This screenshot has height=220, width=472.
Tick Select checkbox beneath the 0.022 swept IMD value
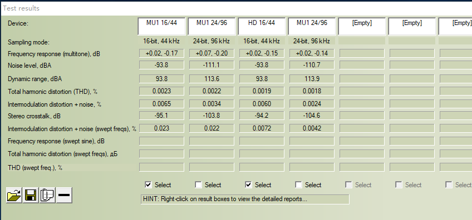click(198, 185)
